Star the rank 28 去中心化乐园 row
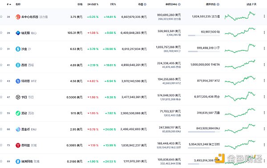 [1, 17]
